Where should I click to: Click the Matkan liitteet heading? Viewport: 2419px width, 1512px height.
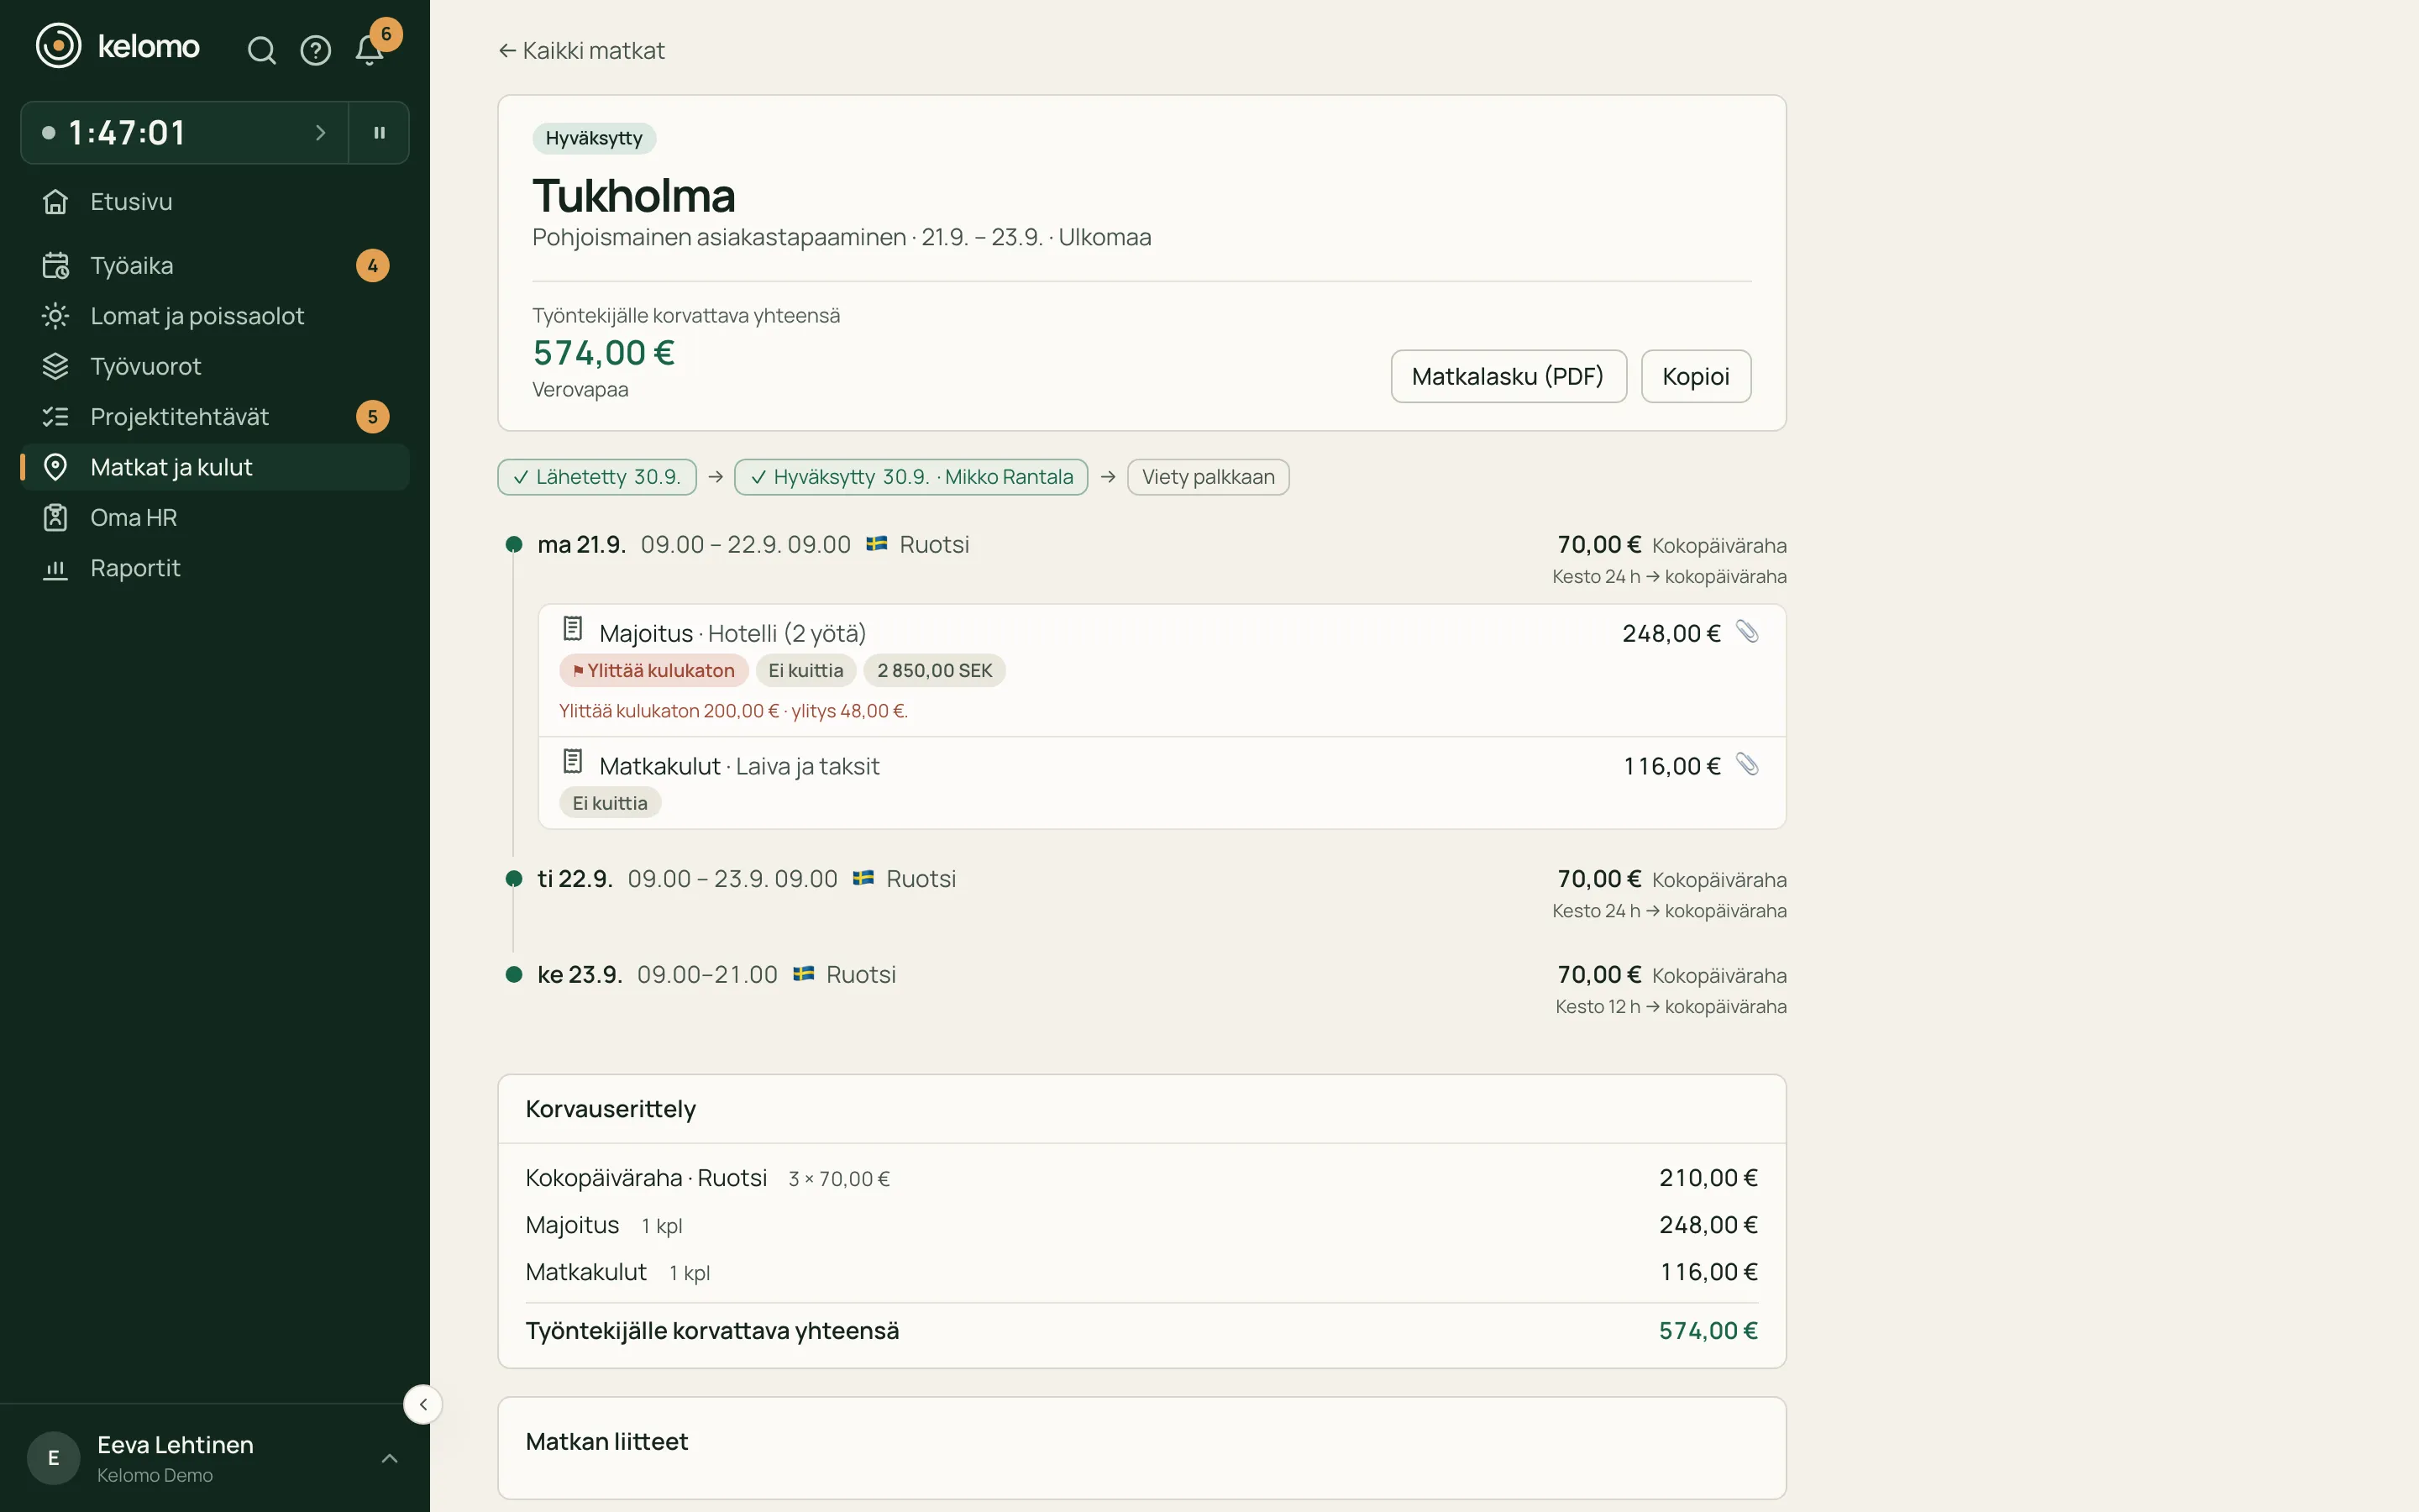click(606, 1442)
